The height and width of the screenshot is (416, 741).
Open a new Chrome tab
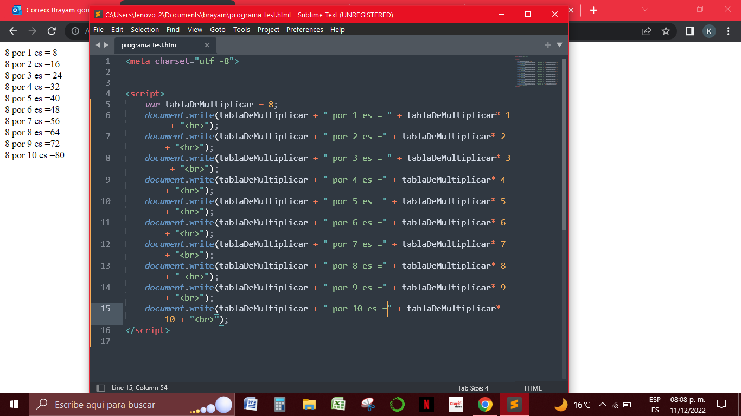593,10
